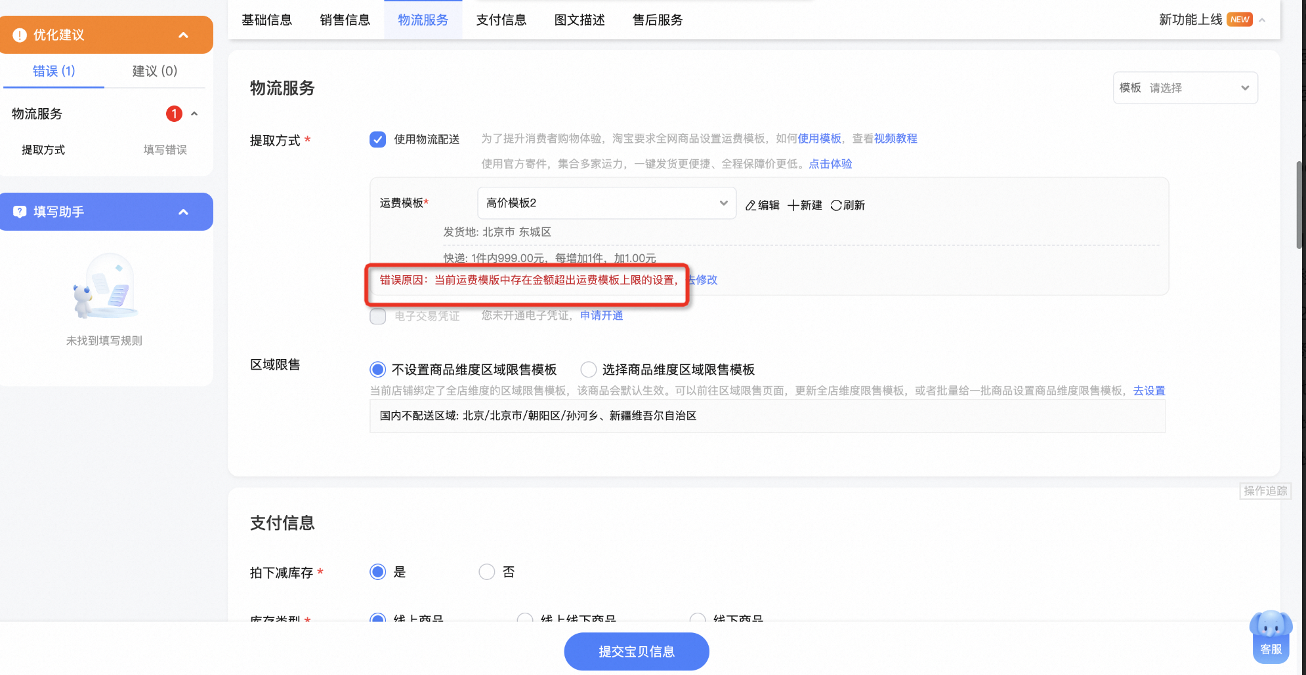1306x675 pixels.
Task: Go to the 图文描述 tab
Action: [x=579, y=20]
